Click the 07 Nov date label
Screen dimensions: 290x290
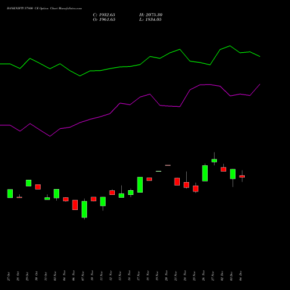[x=83, y=276]
